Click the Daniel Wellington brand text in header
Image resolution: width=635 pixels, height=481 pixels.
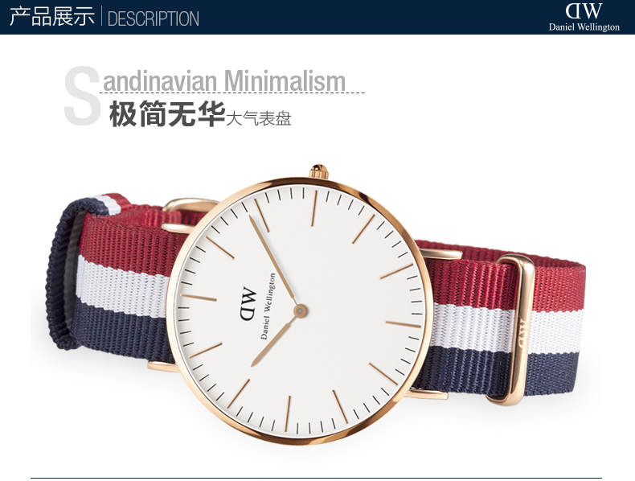[584, 27]
